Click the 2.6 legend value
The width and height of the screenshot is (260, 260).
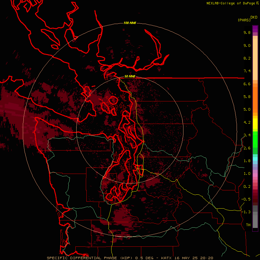247,148
